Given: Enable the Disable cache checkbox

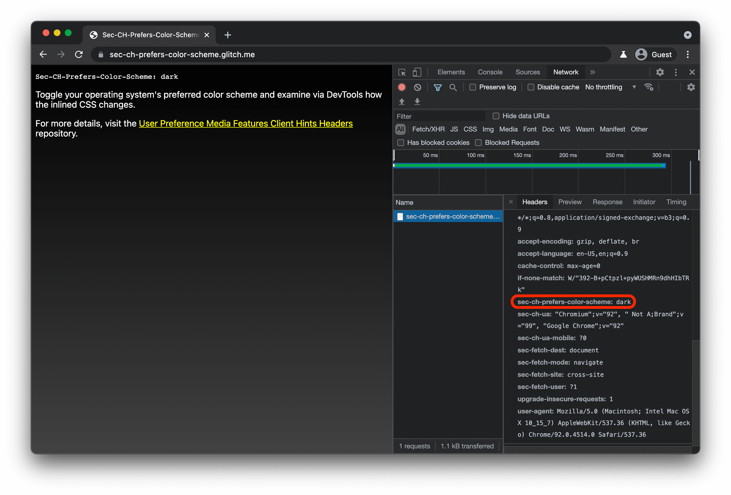Looking at the screenshot, I should coord(530,87).
